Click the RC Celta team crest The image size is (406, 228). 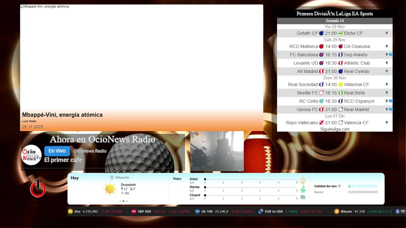(321, 101)
